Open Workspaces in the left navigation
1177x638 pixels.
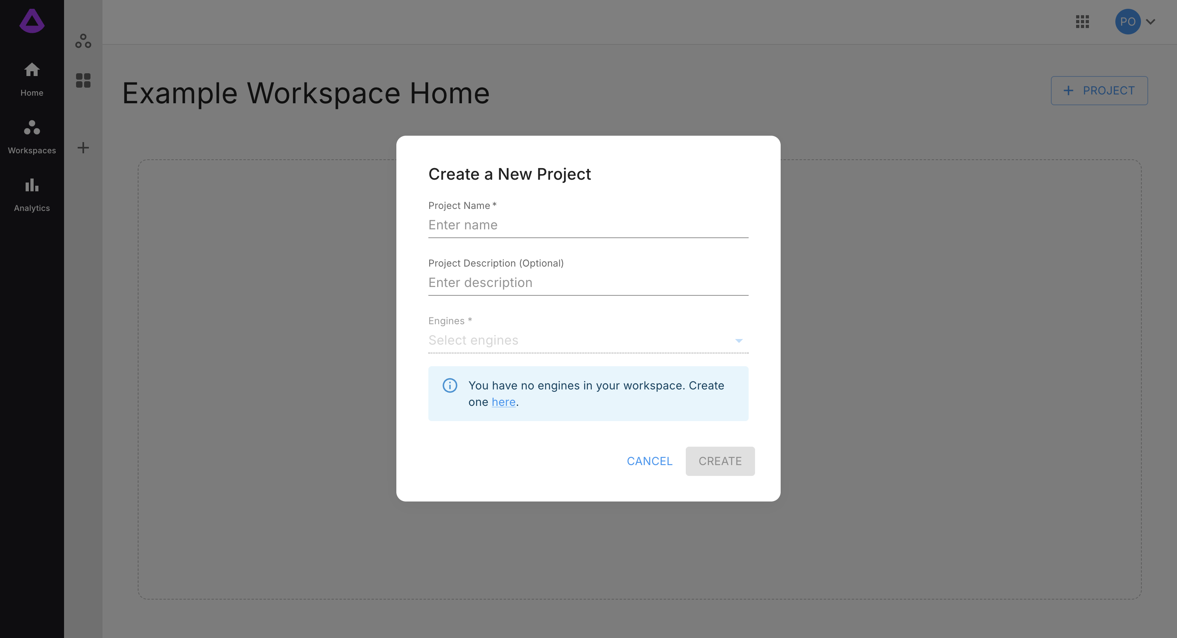tap(32, 136)
